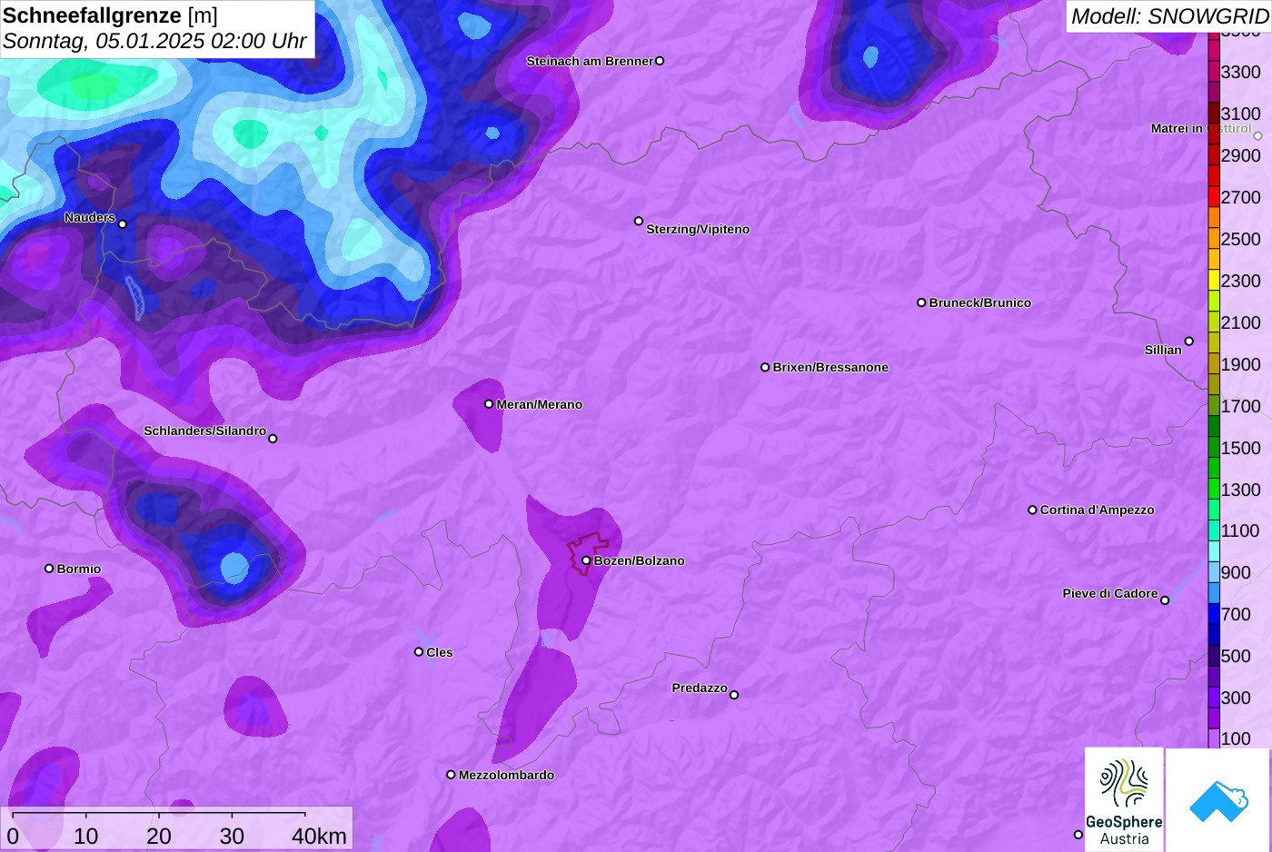Image resolution: width=1272 pixels, height=852 pixels.
Task: Click the legend value '1700'
Action: (x=1240, y=406)
